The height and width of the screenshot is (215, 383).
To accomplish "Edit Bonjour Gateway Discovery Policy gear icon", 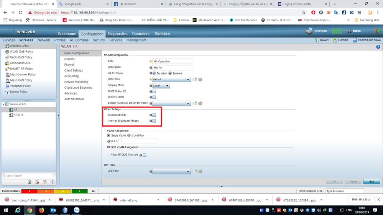I will [x=200, y=103].
